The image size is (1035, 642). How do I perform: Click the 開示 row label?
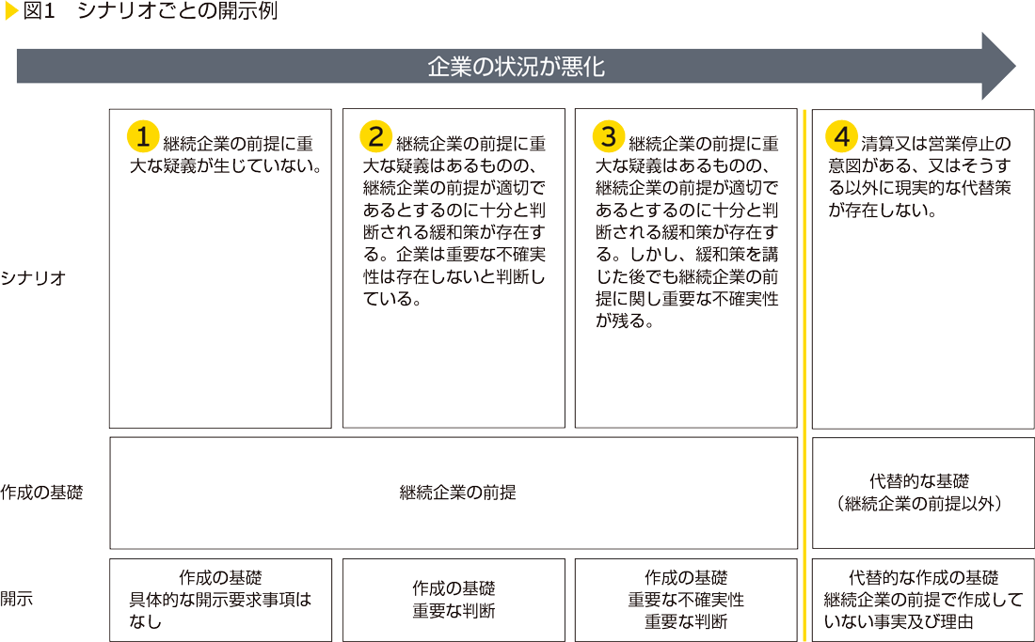[17, 599]
